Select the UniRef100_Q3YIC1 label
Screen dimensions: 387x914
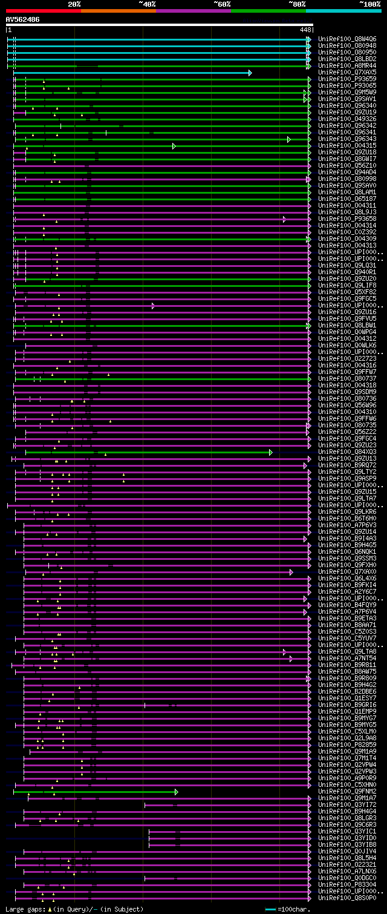347,831
